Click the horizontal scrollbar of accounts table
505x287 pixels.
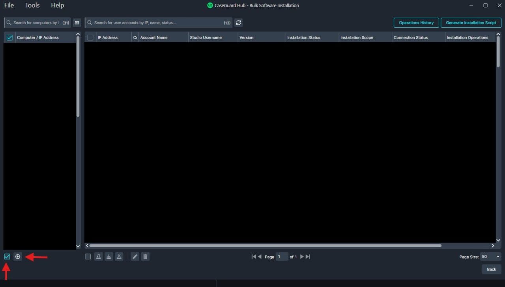pos(265,246)
